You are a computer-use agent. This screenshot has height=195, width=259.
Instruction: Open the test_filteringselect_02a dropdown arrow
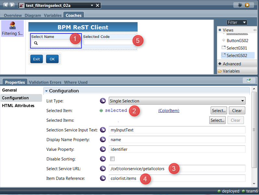tap(92, 6)
